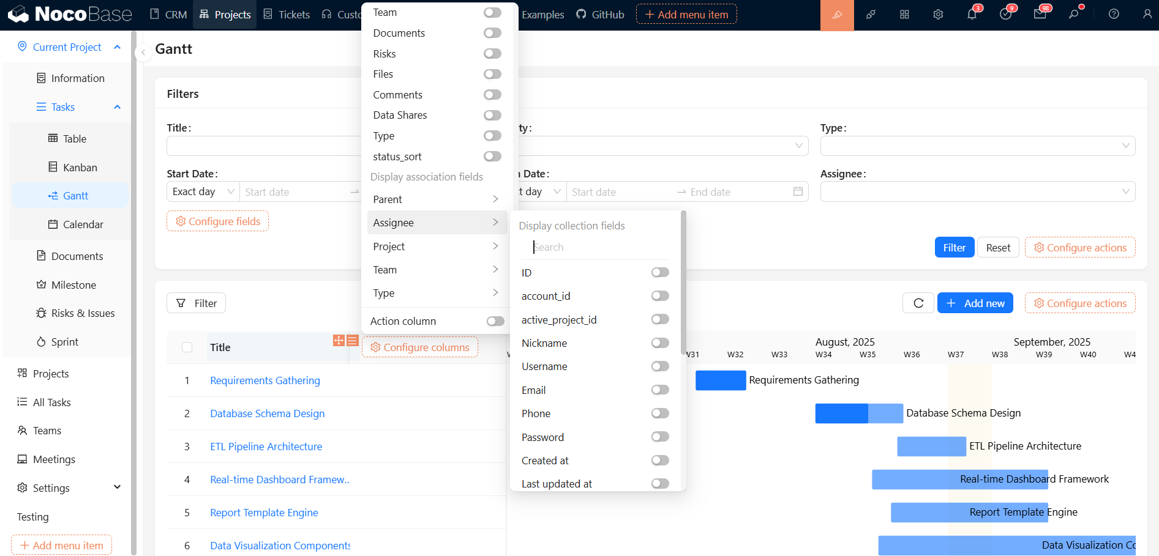Open the help question mark icon
The image size is (1159, 556).
(1114, 14)
